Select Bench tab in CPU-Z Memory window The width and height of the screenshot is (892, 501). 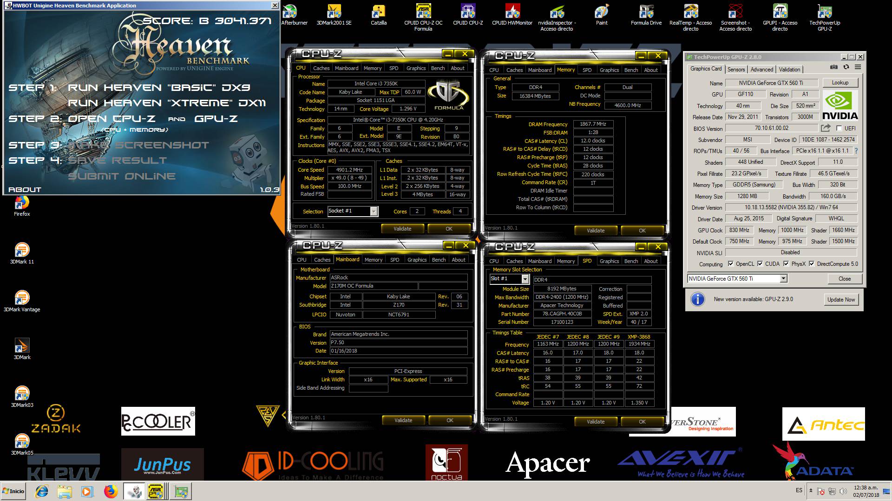[x=631, y=70]
